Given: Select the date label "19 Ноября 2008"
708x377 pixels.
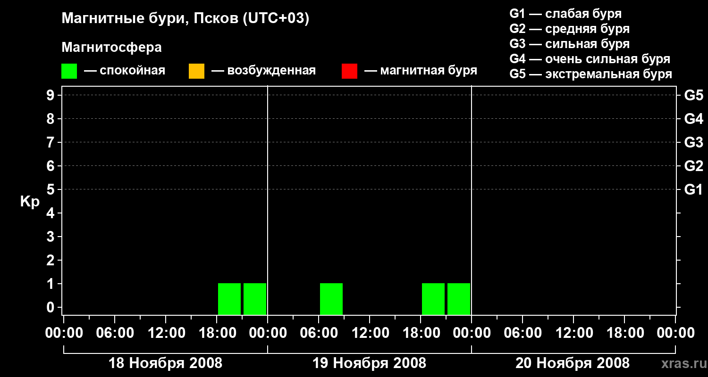Looking at the screenshot, I should [369, 363].
